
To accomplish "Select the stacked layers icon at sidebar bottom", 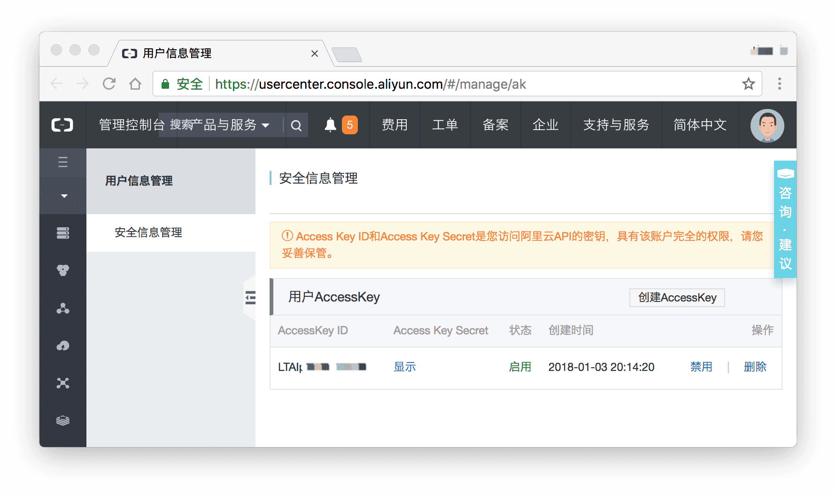I will tap(62, 420).
